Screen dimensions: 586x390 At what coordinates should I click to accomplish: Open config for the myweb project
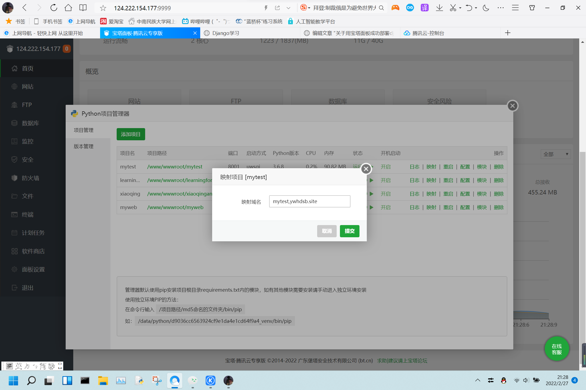(465, 207)
